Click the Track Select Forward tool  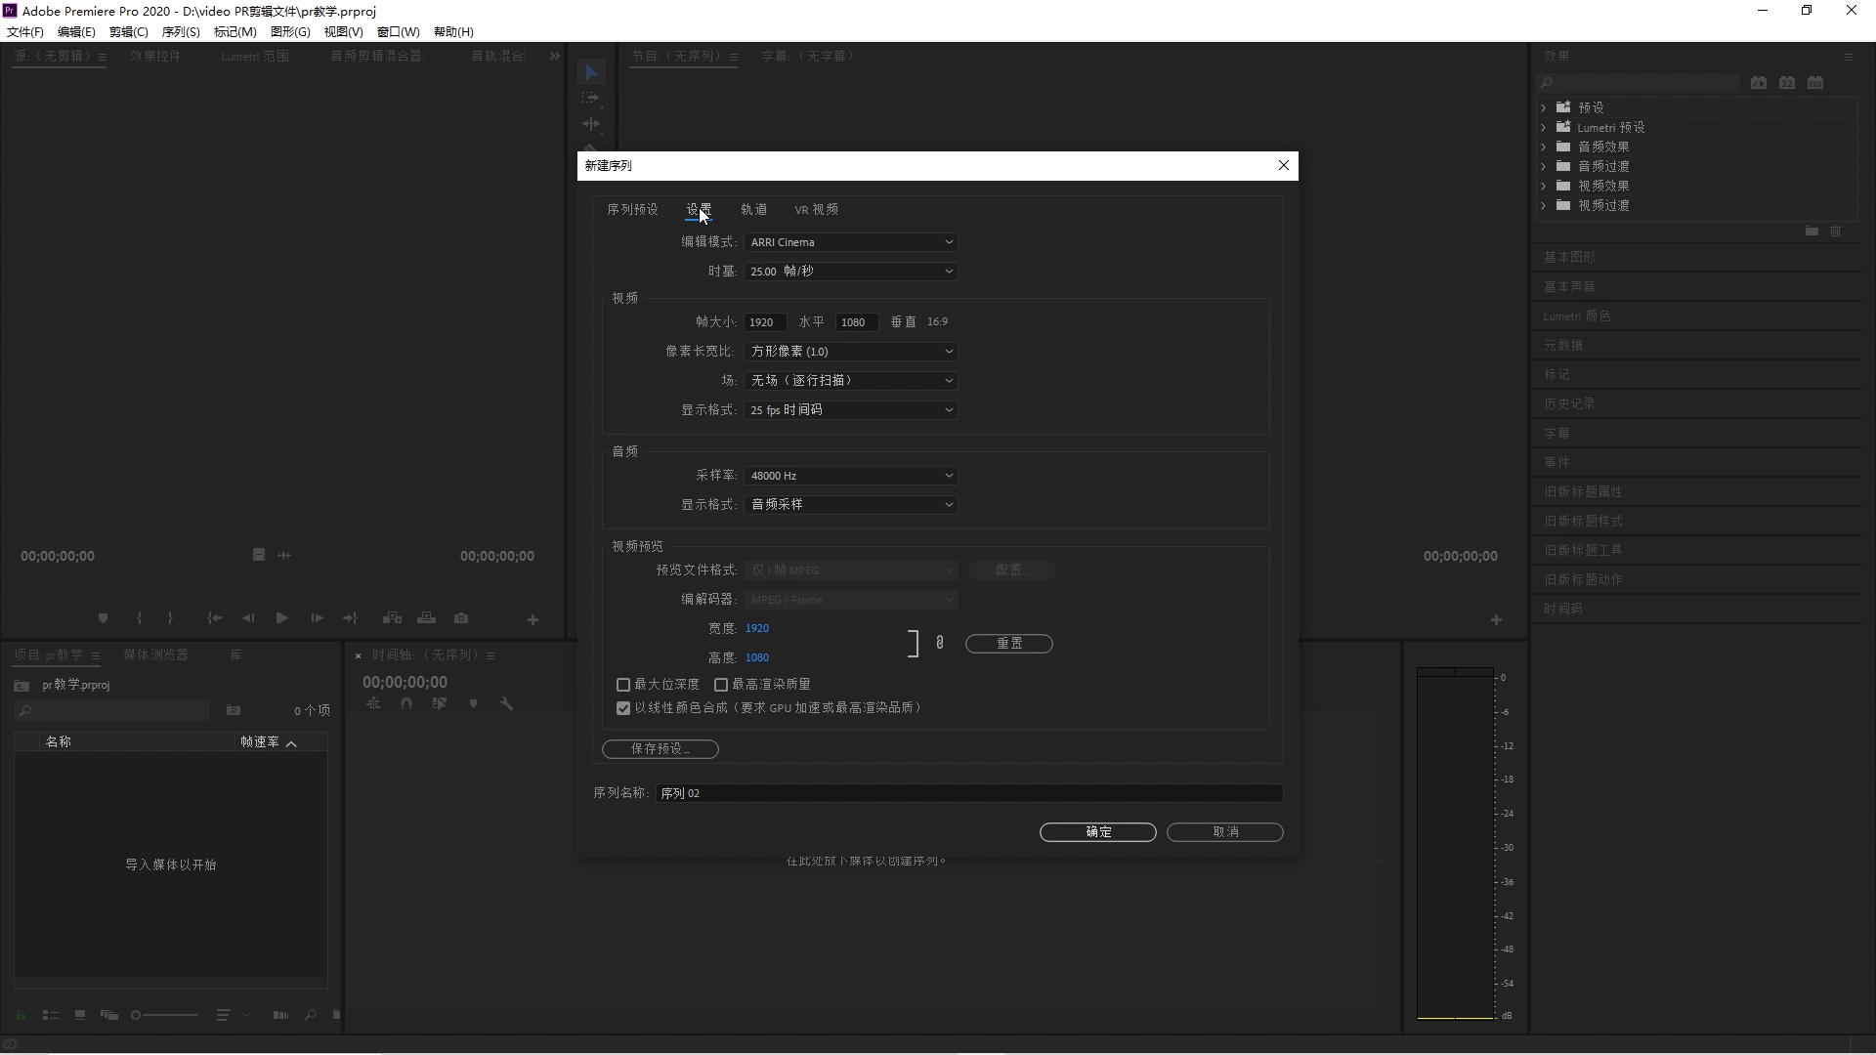591,98
